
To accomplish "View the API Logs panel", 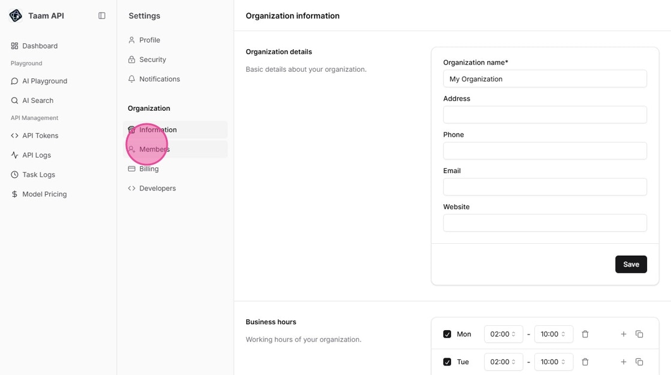I will tap(36, 155).
